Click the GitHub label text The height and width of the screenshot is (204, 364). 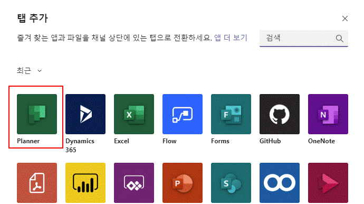(270, 141)
